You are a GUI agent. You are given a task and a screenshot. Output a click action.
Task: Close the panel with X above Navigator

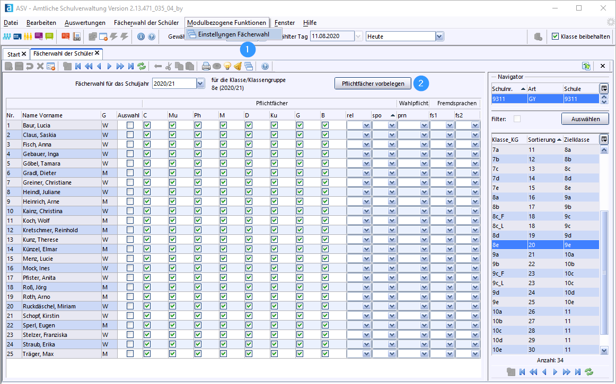coord(603,66)
